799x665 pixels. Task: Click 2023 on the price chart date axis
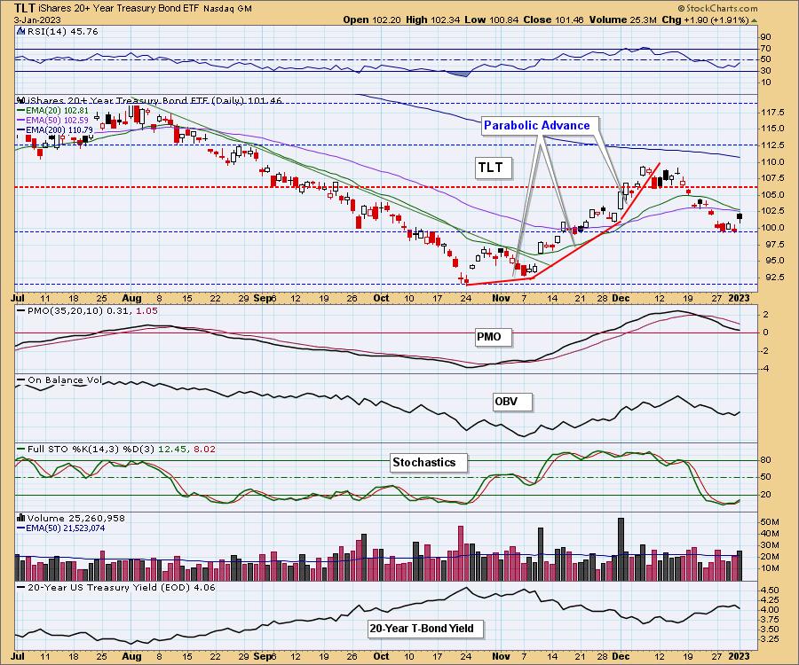[x=739, y=298]
